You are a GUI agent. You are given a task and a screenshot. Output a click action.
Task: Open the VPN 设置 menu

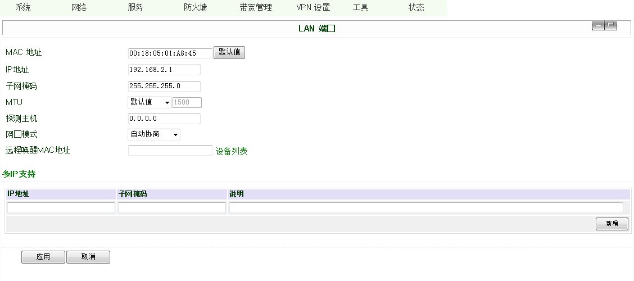[313, 8]
